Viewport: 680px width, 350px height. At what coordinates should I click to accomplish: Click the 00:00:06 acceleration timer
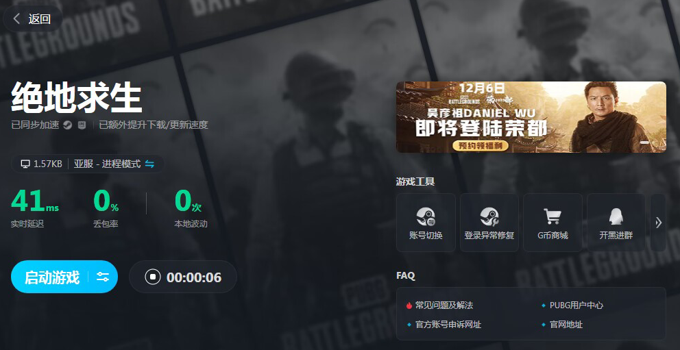click(x=194, y=277)
